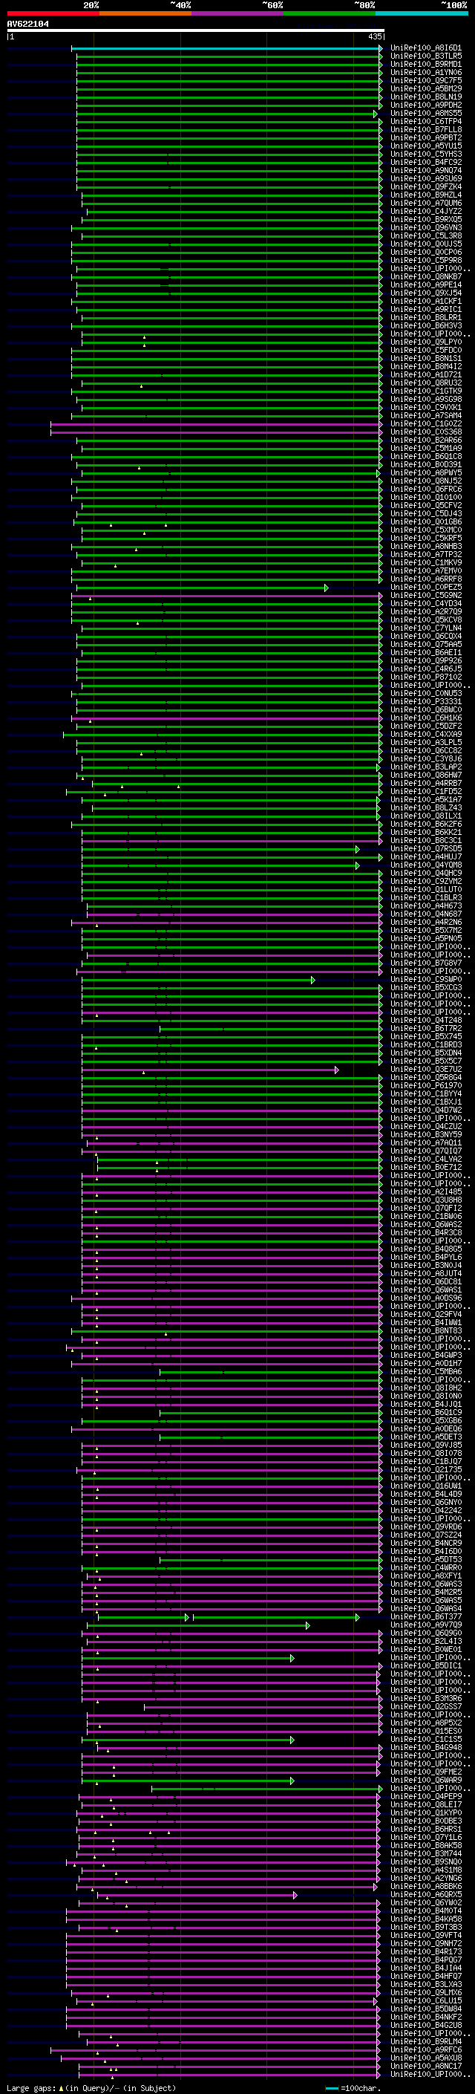Open UniRef100_C0S368 entry
The height and width of the screenshot is (2094, 475).
(426, 432)
